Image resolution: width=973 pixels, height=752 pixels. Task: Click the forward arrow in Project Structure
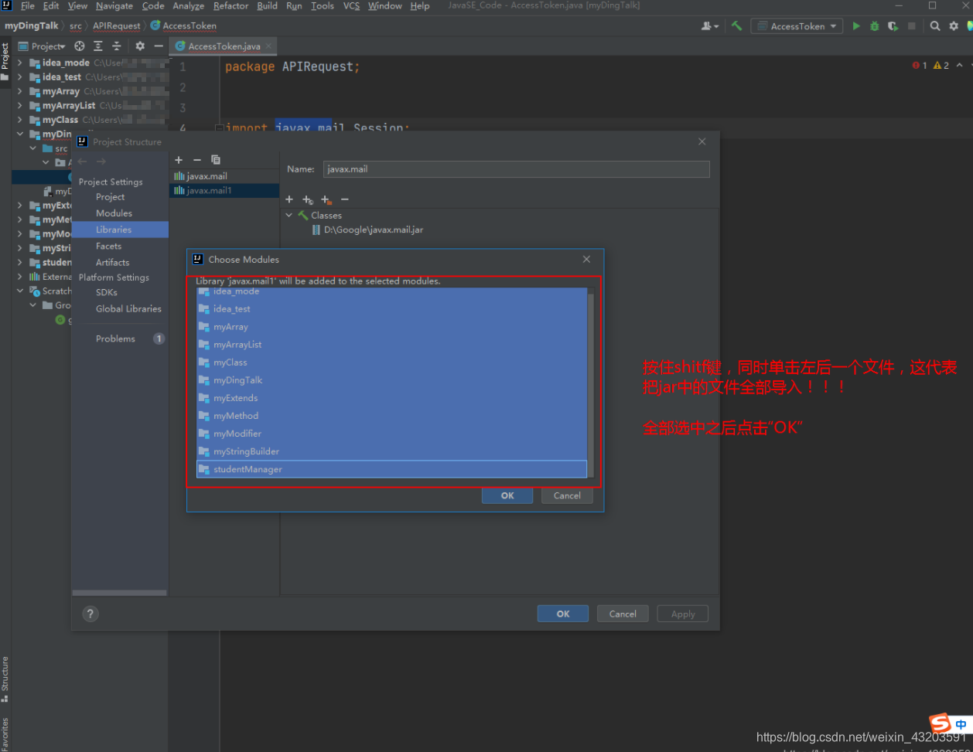101,162
